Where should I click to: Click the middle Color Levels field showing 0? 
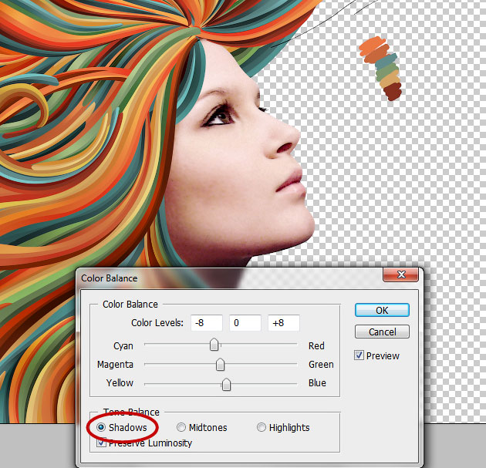[245, 323]
